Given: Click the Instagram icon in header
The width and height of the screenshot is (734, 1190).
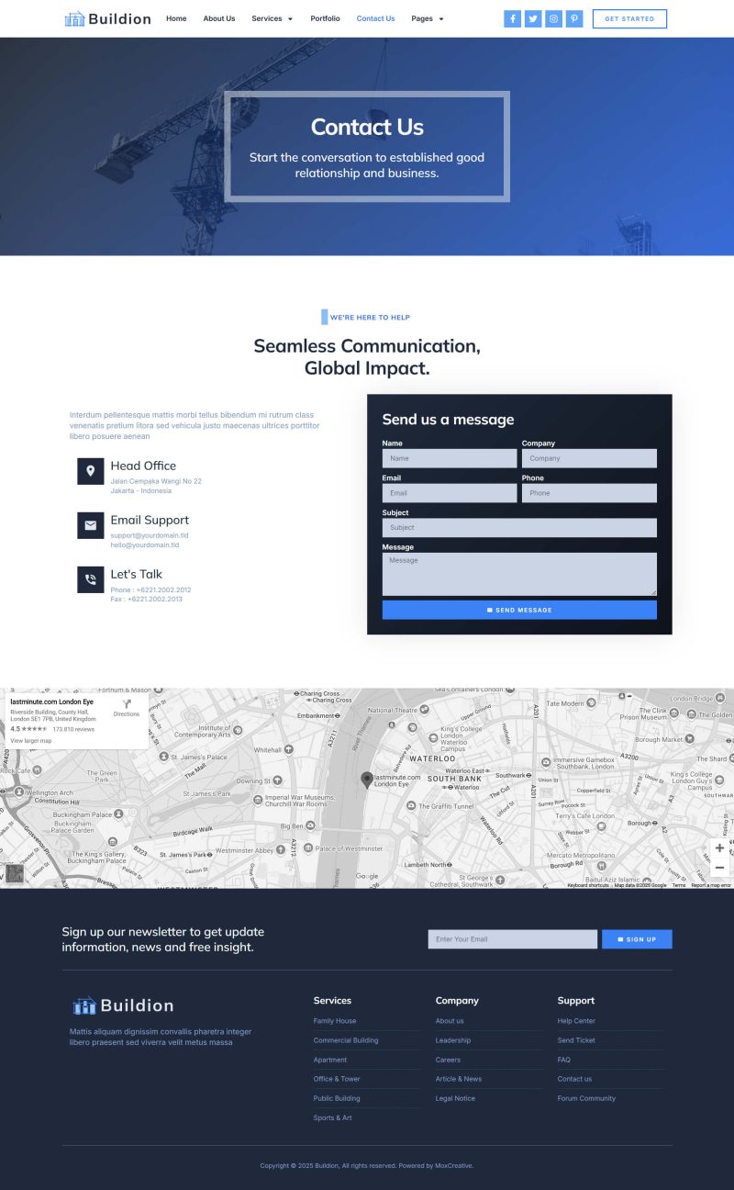Looking at the screenshot, I should [x=553, y=18].
